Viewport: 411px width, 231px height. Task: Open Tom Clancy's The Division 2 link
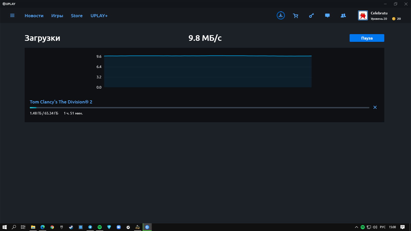point(61,102)
